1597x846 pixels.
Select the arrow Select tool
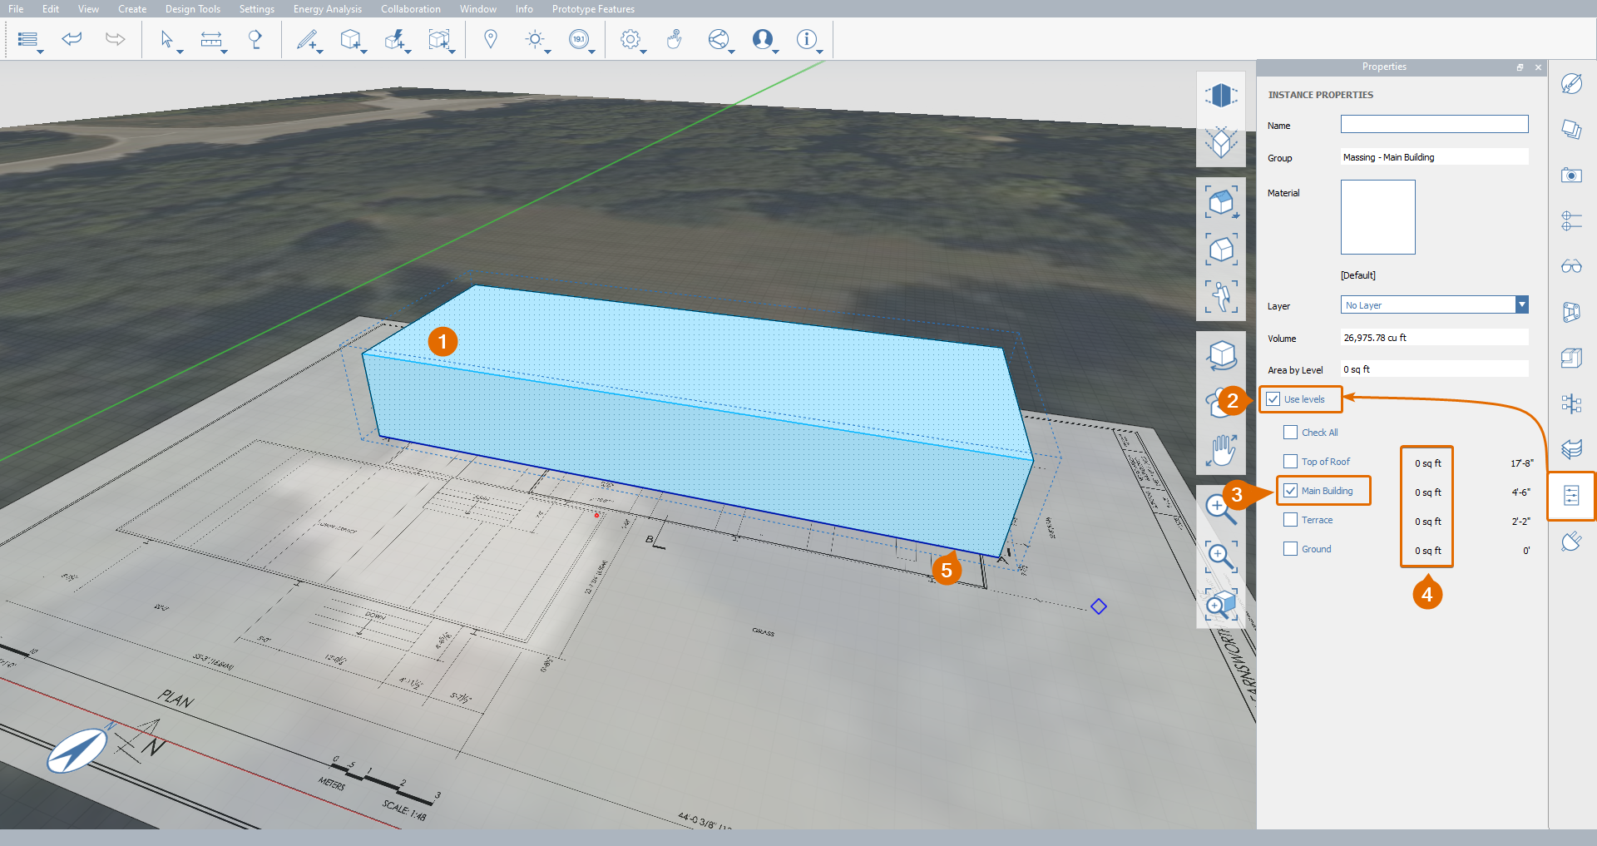click(x=166, y=39)
